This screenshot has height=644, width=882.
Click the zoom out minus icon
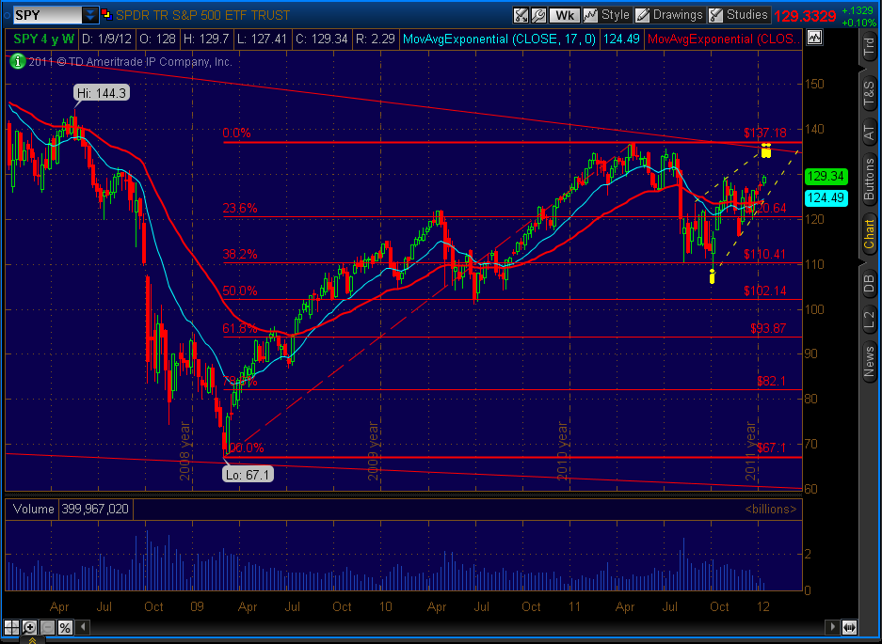pyautogui.click(x=47, y=627)
